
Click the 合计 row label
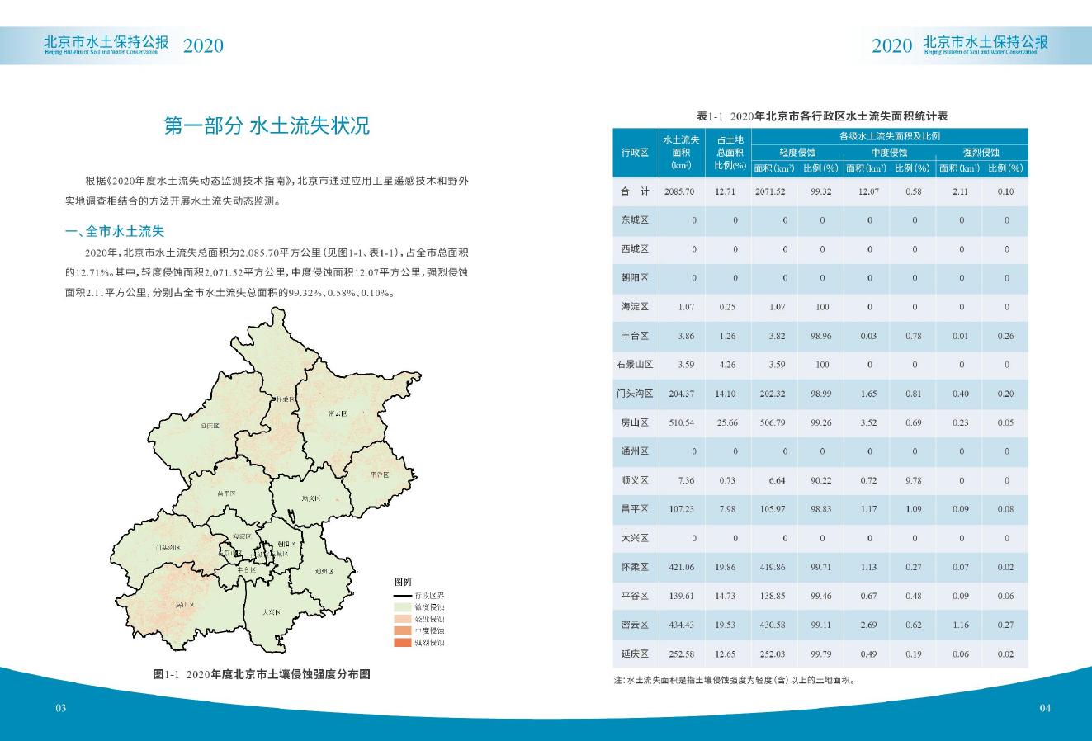[x=635, y=191]
